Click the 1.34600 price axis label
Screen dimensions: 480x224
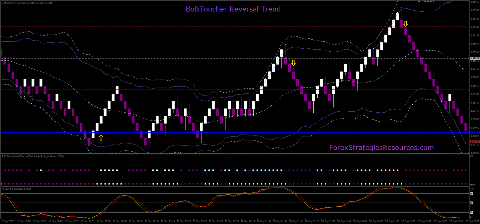click(475, 153)
